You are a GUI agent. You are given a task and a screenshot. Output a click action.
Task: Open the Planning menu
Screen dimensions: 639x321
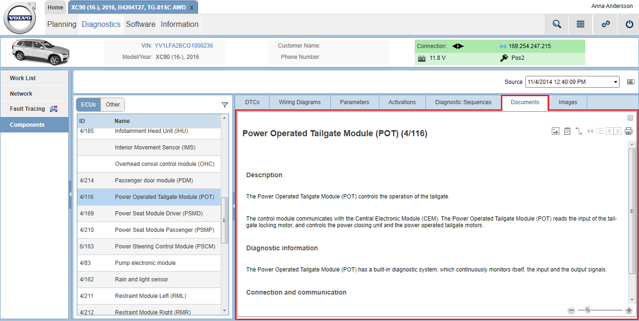pos(62,25)
